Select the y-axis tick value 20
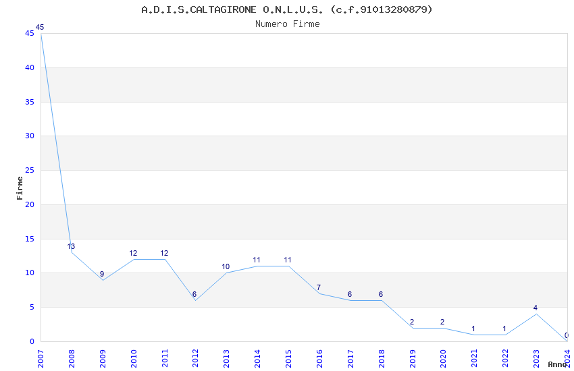Image resolution: width=574 pixels, height=371 pixels. coord(30,204)
